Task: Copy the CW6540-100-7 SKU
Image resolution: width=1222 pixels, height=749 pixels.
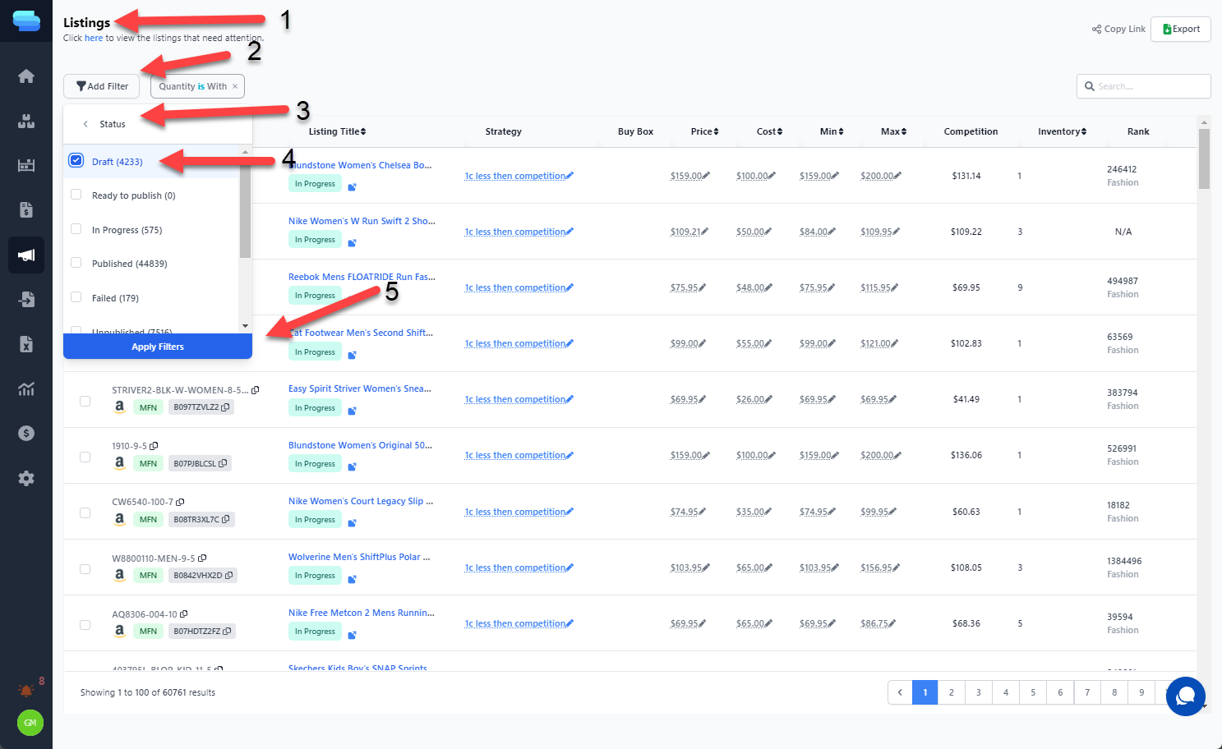Action: [x=180, y=502]
